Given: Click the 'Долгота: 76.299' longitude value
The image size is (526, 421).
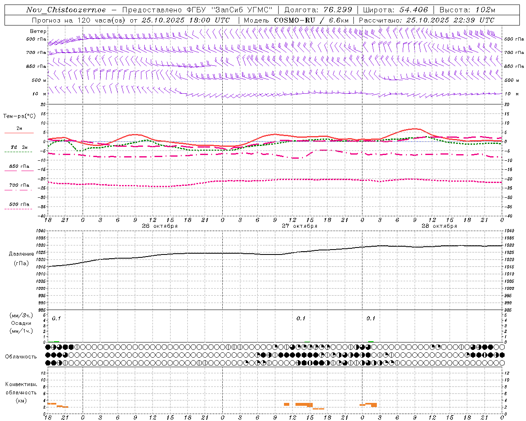Looking at the screenshot, I should tap(318, 10).
